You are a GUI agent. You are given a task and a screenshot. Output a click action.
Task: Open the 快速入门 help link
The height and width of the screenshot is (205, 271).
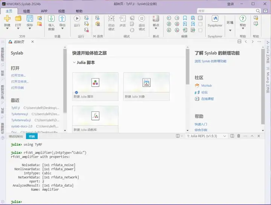coord(201,124)
